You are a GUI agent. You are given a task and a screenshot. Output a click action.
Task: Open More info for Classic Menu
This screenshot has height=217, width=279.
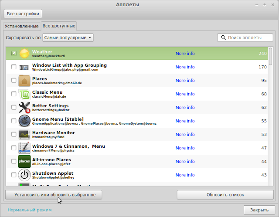click(185, 94)
